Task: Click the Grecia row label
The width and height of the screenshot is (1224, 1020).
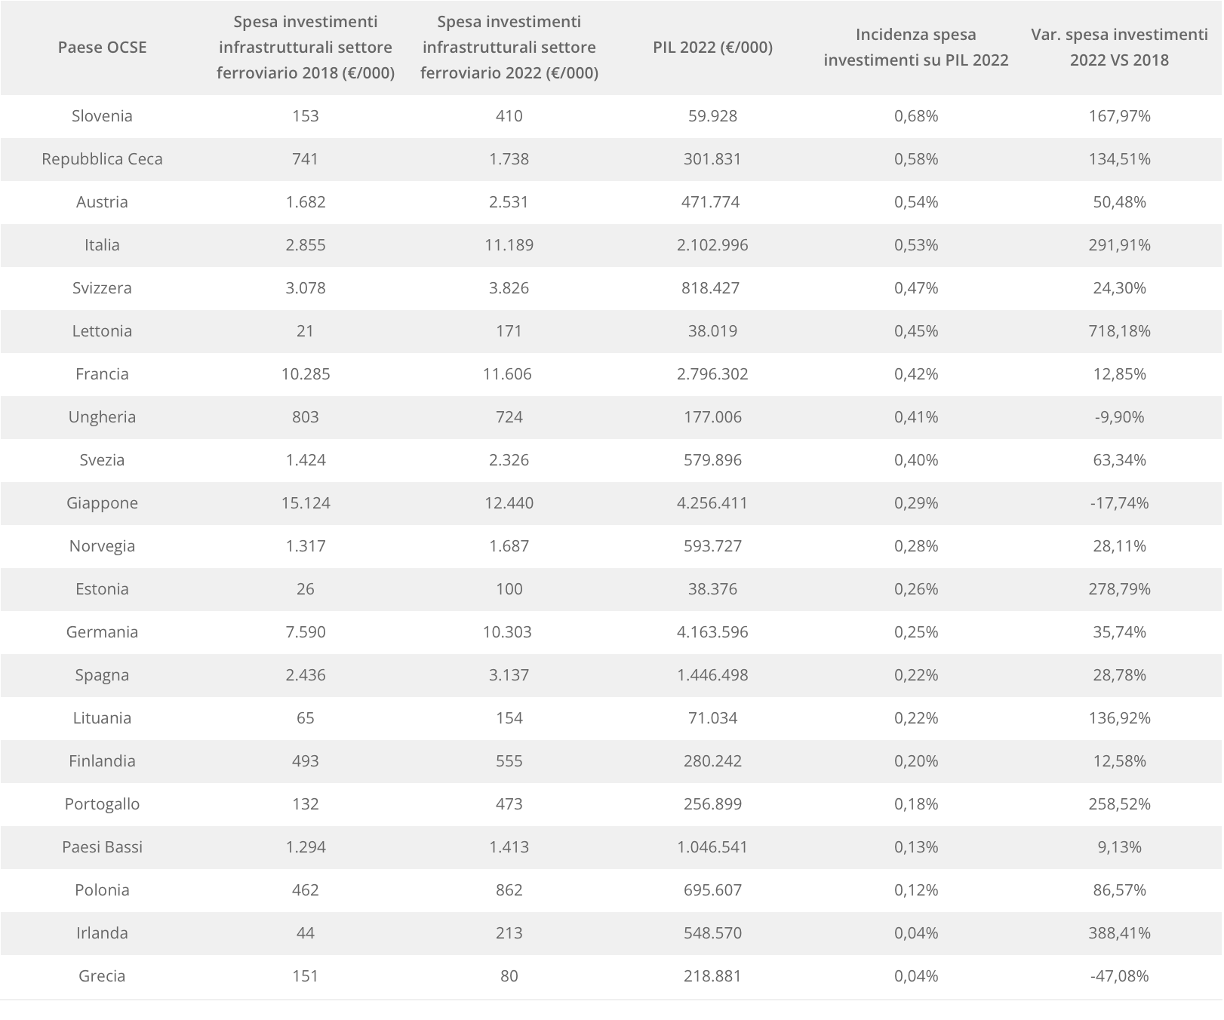Action: tap(102, 976)
